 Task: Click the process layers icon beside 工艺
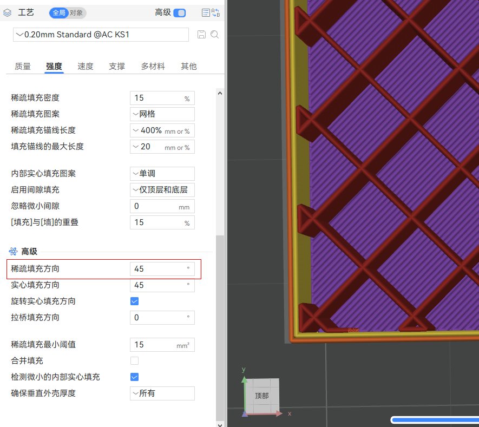[x=8, y=13]
